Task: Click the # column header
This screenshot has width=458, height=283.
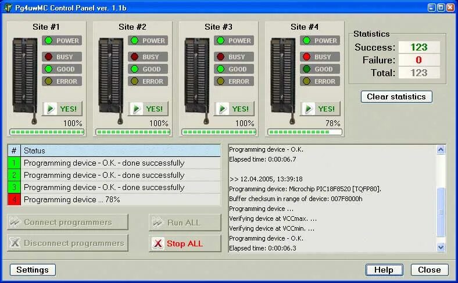Action: click(14, 151)
